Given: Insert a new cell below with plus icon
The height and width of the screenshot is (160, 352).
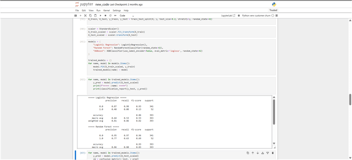Looking at the screenshot, I should pyautogui.click(x=80, y=16).
